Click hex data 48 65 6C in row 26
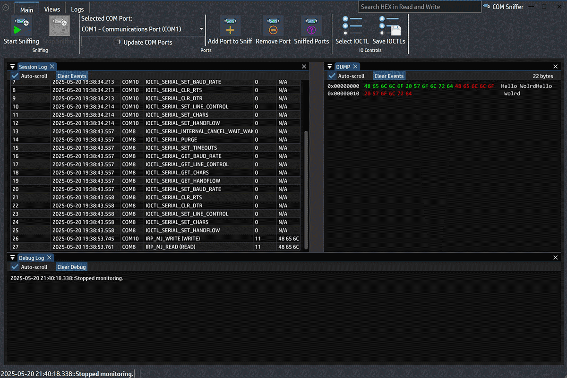 (289, 239)
